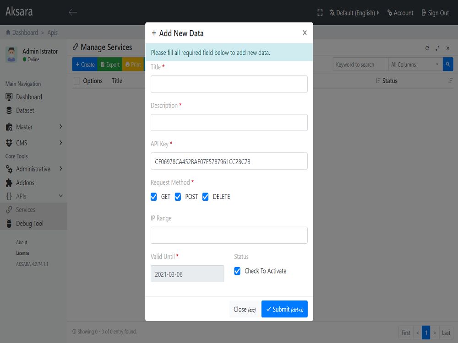The height and width of the screenshot is (343, 458).
Task: Click the refresh icon in Manage Services panel
Action: 427,48
